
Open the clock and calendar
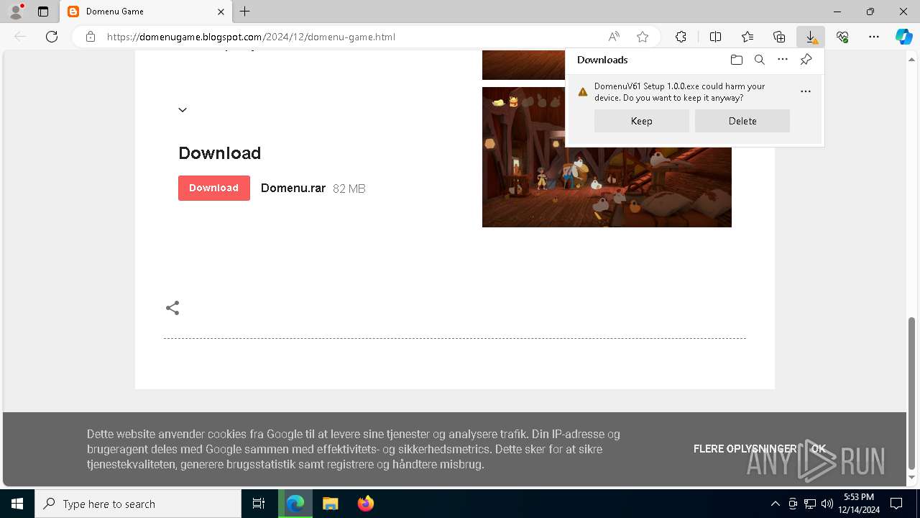click(x=859, y=504)
